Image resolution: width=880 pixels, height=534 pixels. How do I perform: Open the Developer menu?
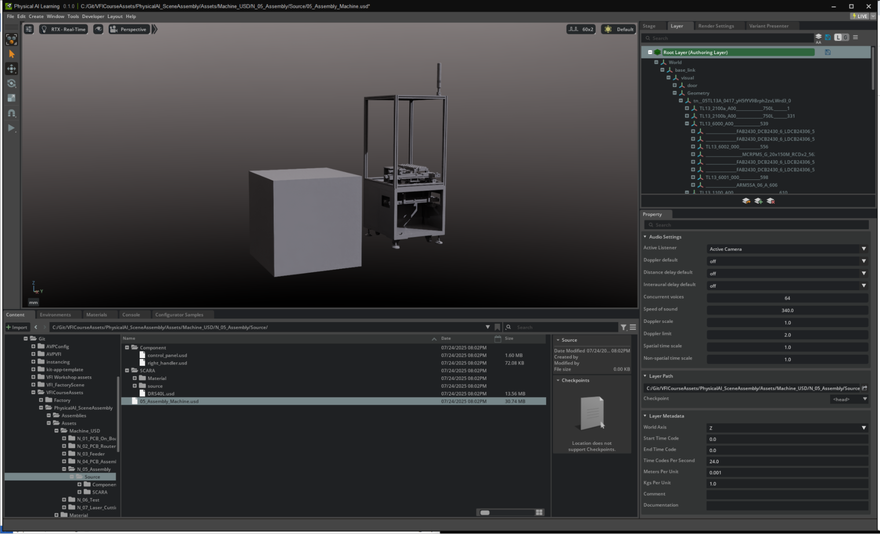click(93, 16)
